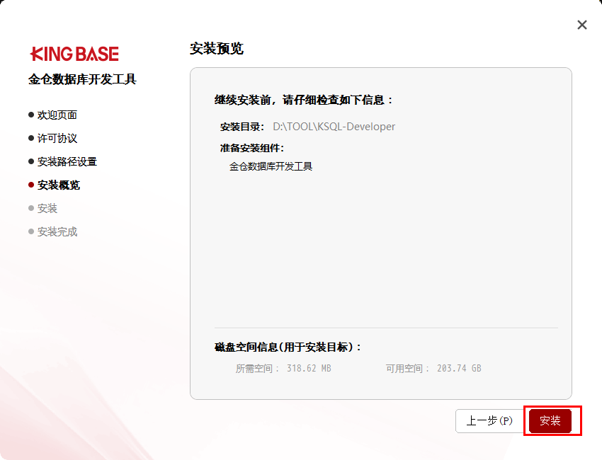Click the 安装预览 page heading
This screenshot has height=460, width=602.
pos(217,49)
